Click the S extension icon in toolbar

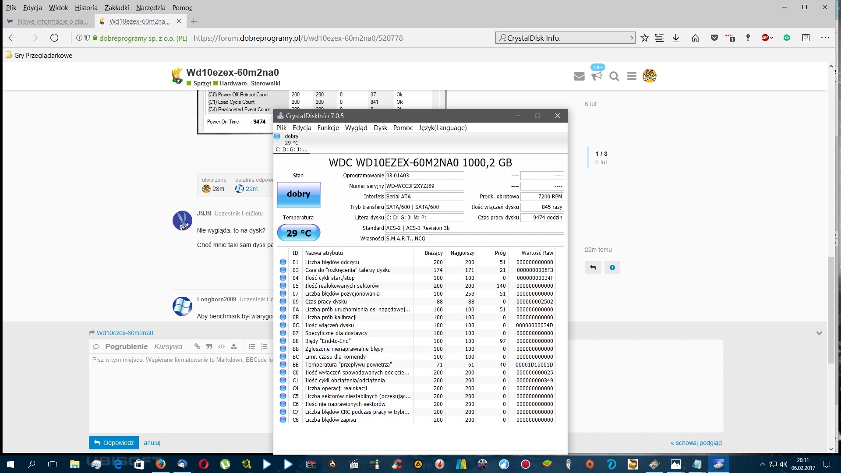[x=806, y=38]
